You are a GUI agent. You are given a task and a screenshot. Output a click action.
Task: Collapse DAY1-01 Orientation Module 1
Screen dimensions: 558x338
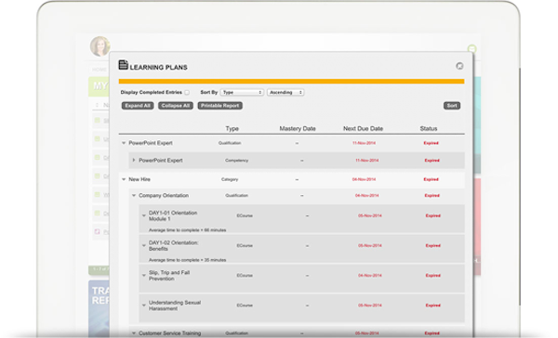(x=144, y=215)
